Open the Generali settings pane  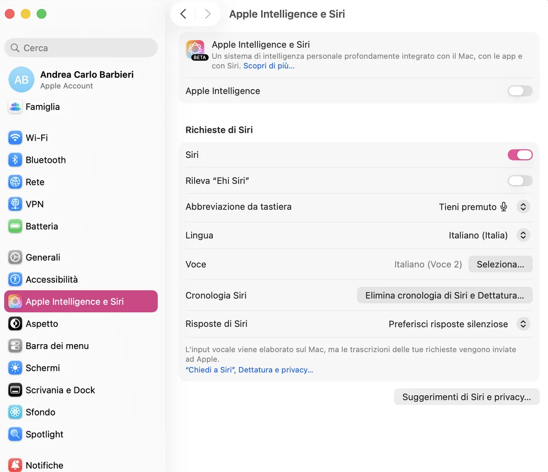tap(81, 257)
